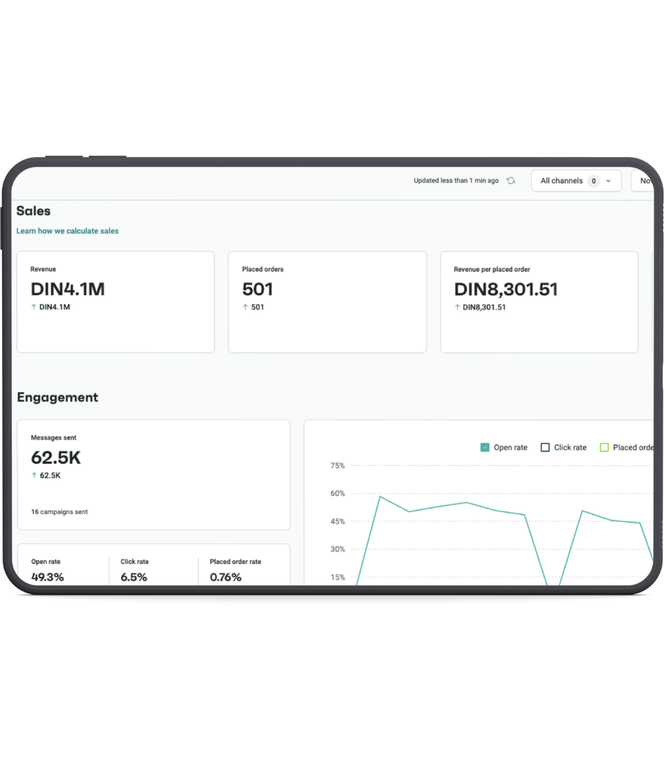Enable the Click rate chart series

(x=545, y=447)
